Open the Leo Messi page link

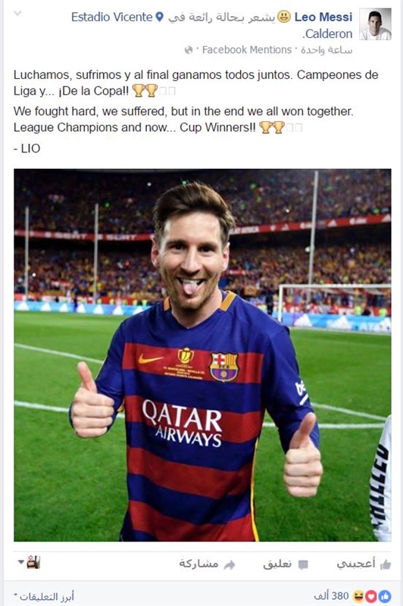(x=323, y=17)
